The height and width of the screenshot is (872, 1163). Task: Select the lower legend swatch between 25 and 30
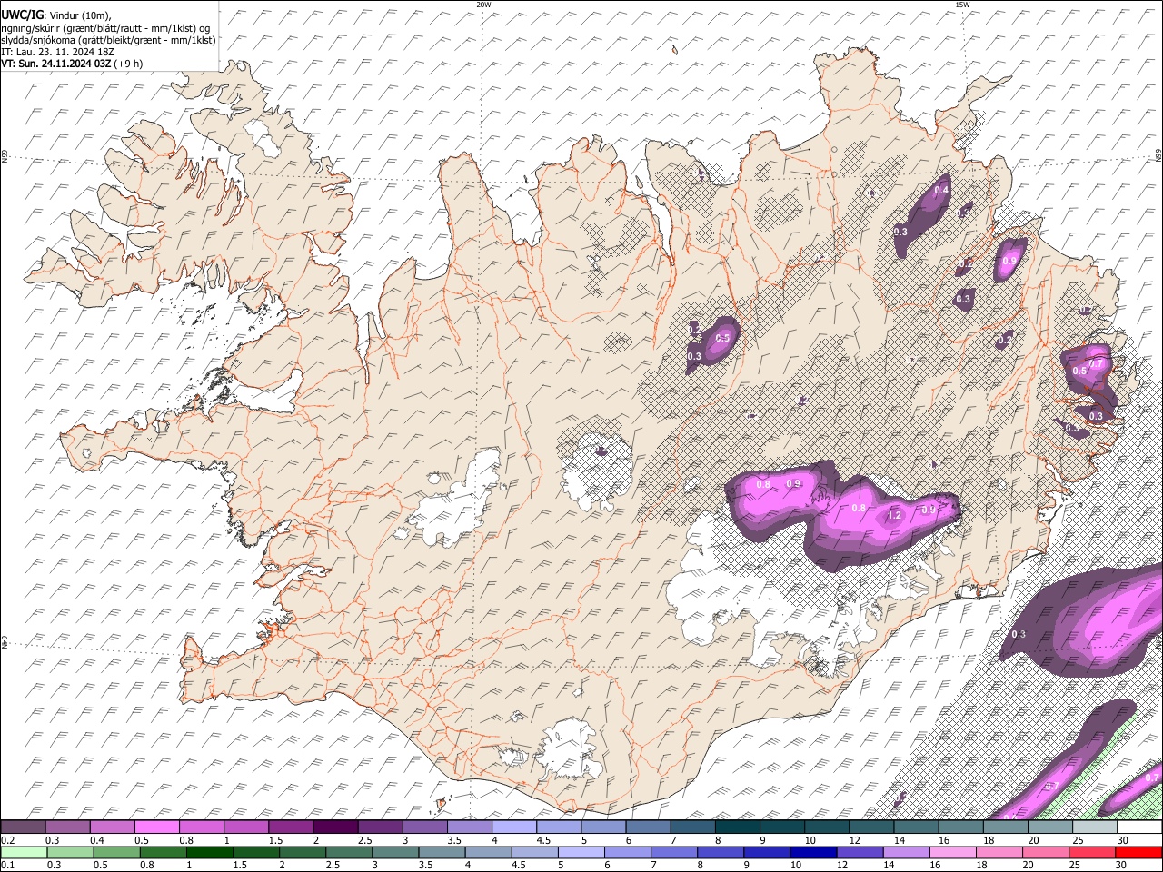click(x=1092, y=852)
